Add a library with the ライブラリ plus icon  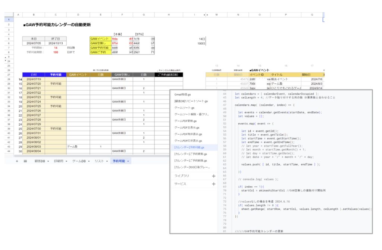click(213, 176)
